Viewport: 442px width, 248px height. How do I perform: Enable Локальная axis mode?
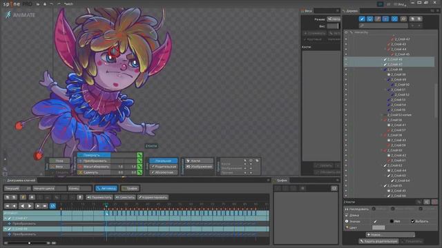click(x=163, y=161)
